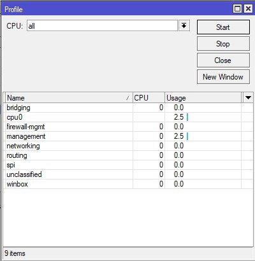The image size is (255, 261).
Task: Open a New Window
Action: (x=223, y=77)
